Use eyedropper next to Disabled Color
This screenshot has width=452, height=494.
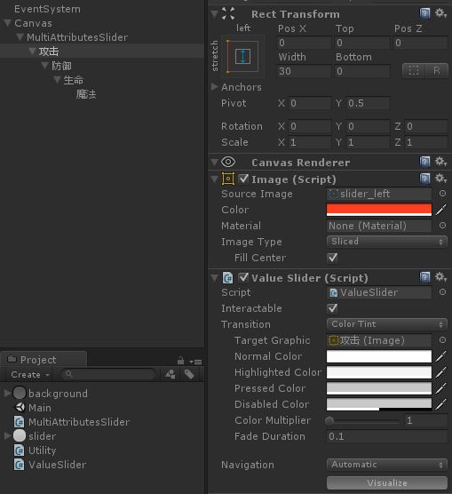click(x=441, y=404)
